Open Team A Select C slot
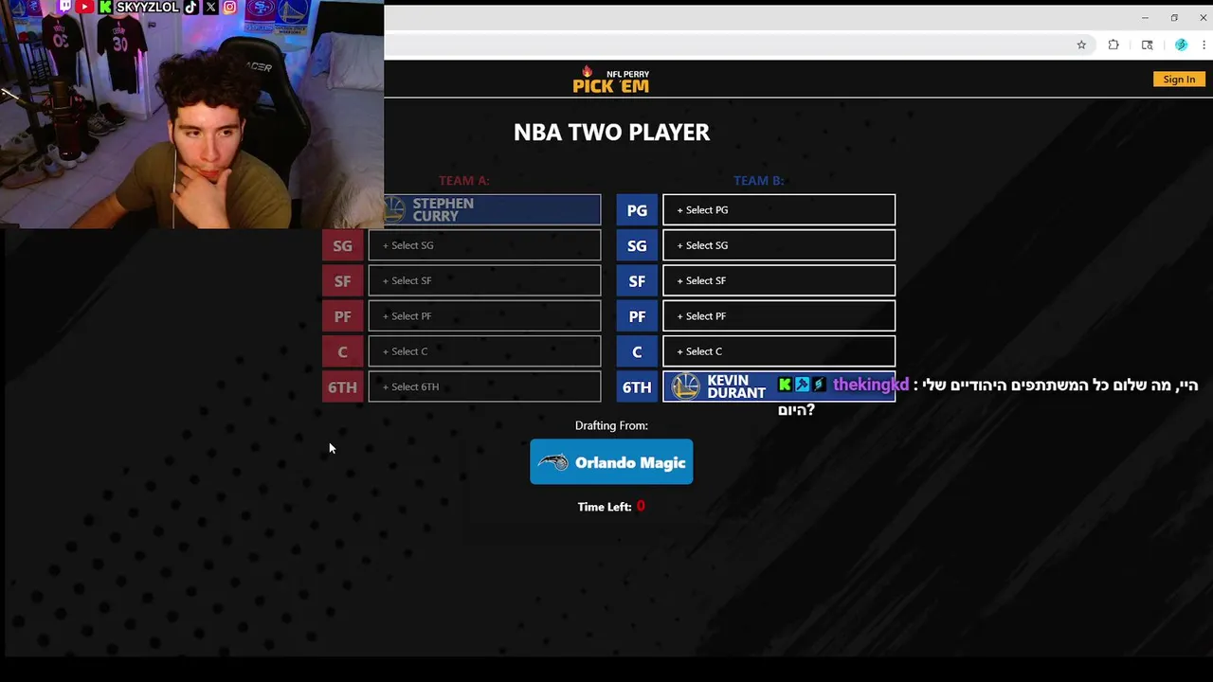 [x=484, y=351]
